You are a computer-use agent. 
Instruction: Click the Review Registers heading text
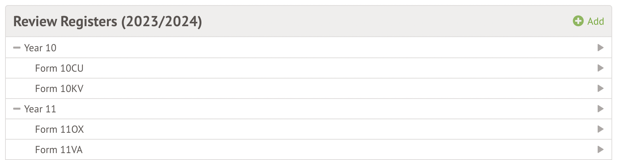tap(65, 21)
